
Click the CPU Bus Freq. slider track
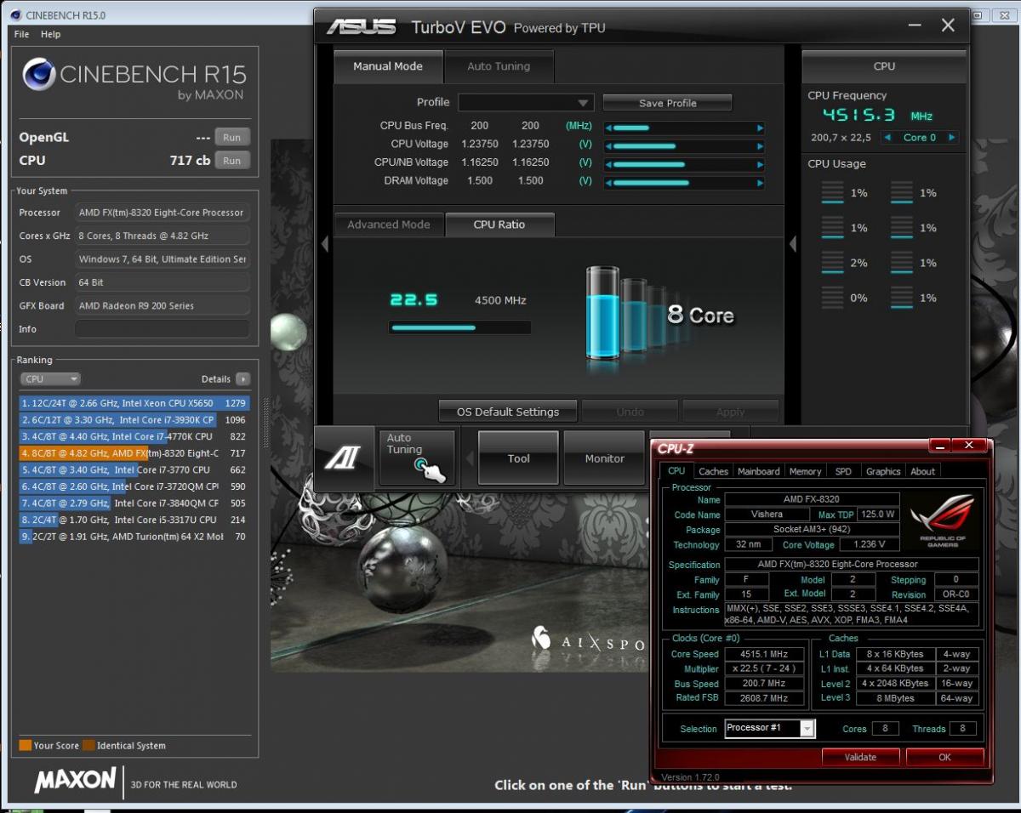(684, 128)
